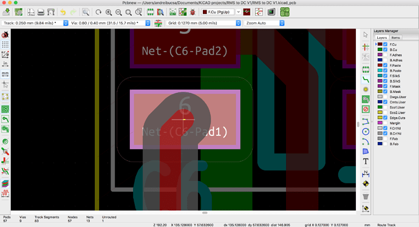Change cursor shape
The image size is (419, 227).
[5, 84]
